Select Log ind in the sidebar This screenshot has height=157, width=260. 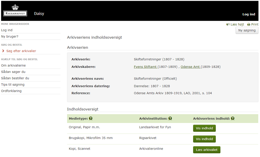(7, 30)
